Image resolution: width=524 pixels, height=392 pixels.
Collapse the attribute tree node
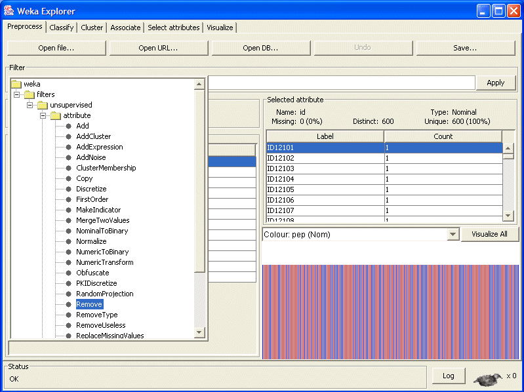click(x=43, y=115)
